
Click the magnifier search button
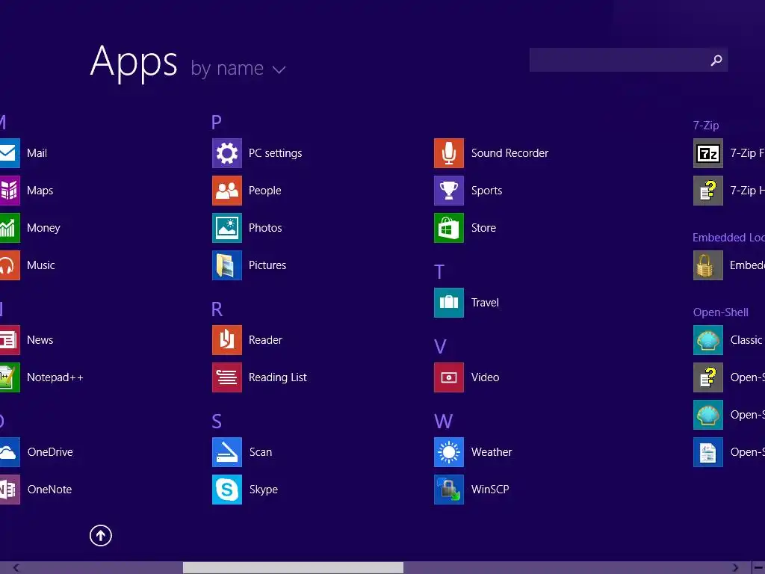716,60
